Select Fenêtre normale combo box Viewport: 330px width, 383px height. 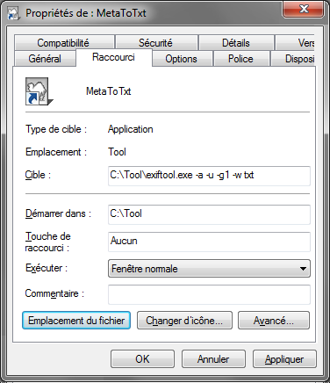(x=209, y=269)
